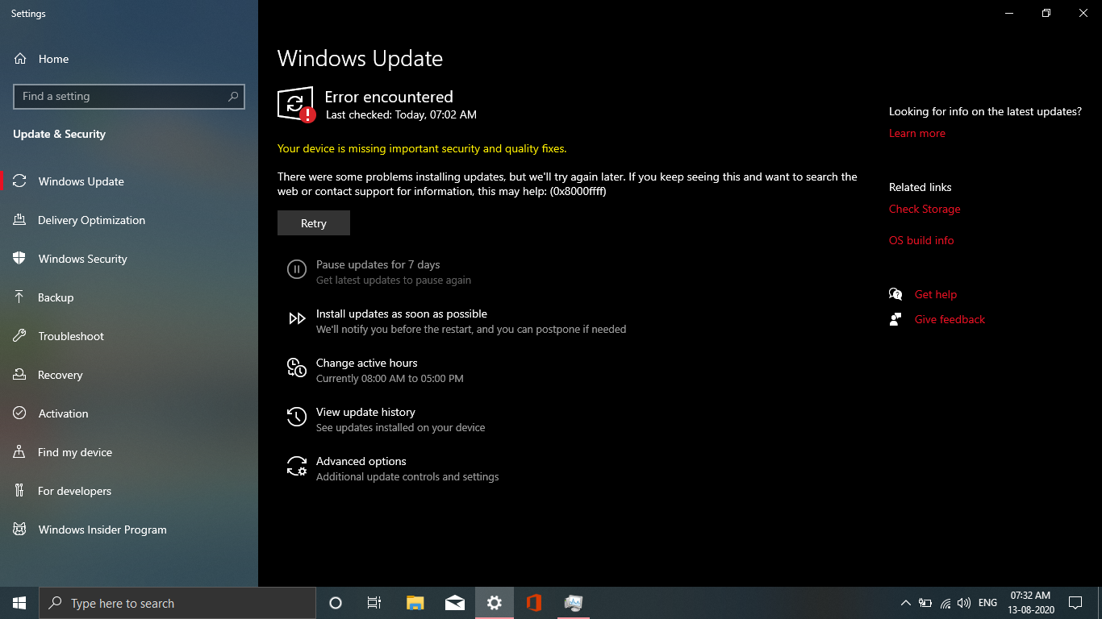Click the Windows Update sync icon in sidebar
The width and height of the screenshot is (1102, 619).
20,181
